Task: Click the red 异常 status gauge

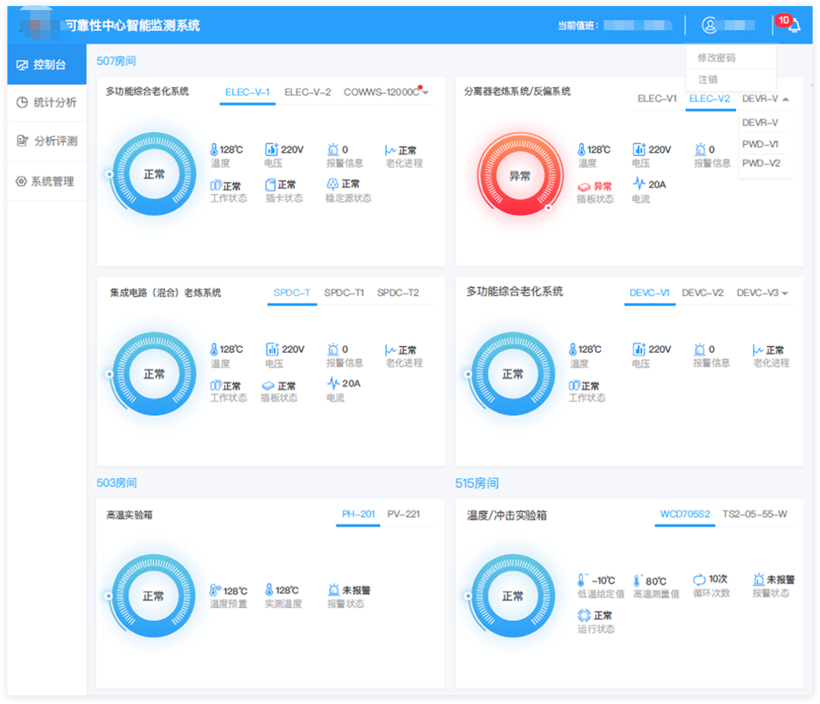Action: pyautogui.click(x=520, y=176)
